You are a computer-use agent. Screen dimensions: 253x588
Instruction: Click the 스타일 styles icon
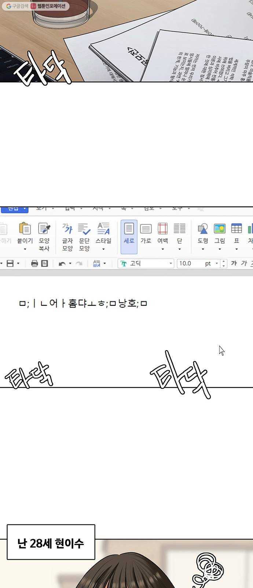tap(103, 229)
